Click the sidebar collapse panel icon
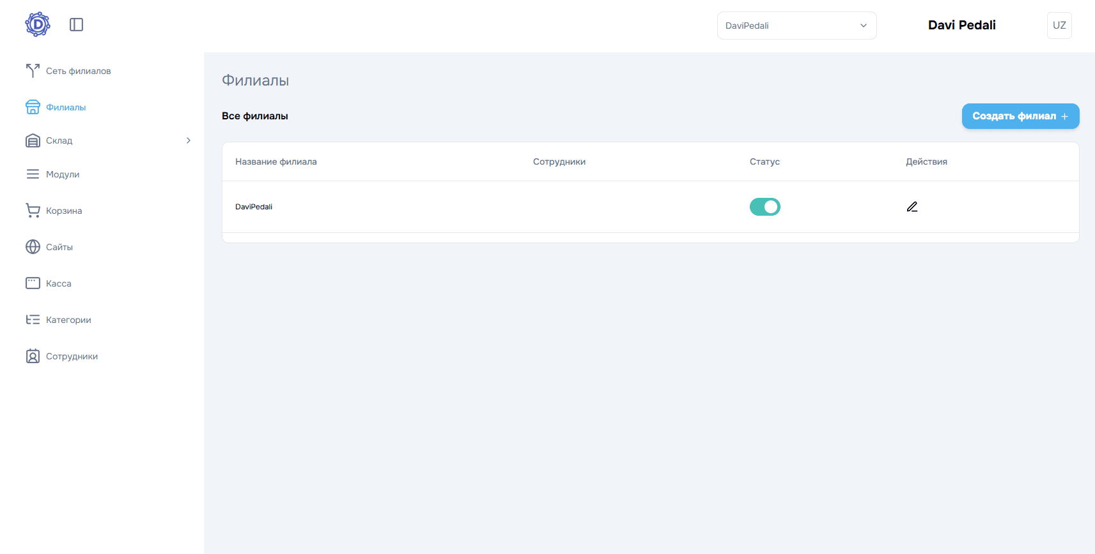Image resolution: width=1095 pixels, height=554 pixels. coord(77,25)
